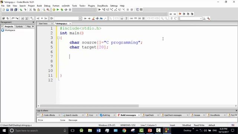Click the taskbar search box
This screenshot has width=238, height=134.
point(38,131)
